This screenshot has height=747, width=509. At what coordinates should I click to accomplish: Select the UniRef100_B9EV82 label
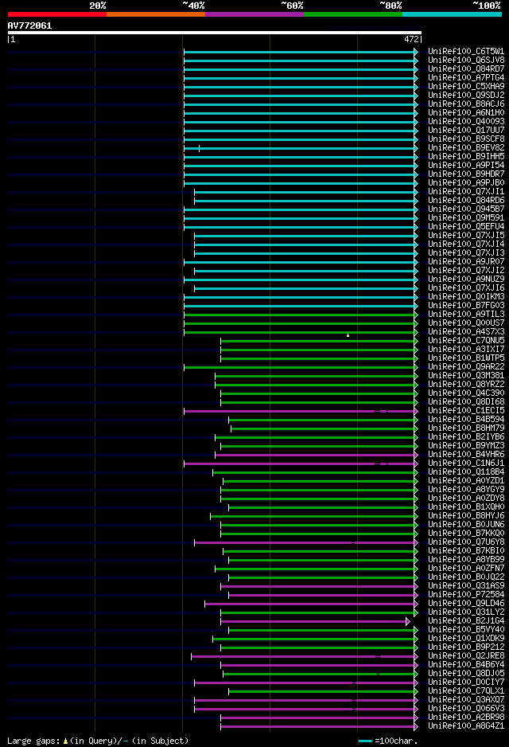pos(466,147)
